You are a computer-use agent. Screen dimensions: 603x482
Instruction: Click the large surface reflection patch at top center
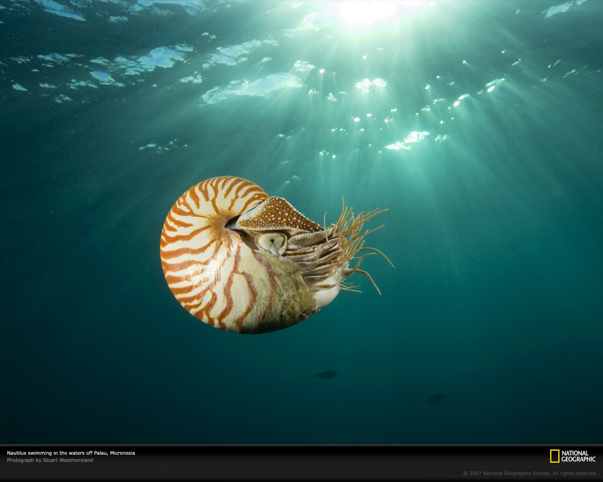coord(254,87)
